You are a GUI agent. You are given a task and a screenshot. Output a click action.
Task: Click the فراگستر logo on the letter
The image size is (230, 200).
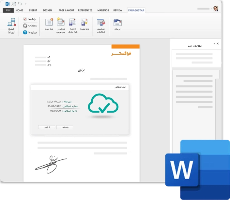coord(121,54)
